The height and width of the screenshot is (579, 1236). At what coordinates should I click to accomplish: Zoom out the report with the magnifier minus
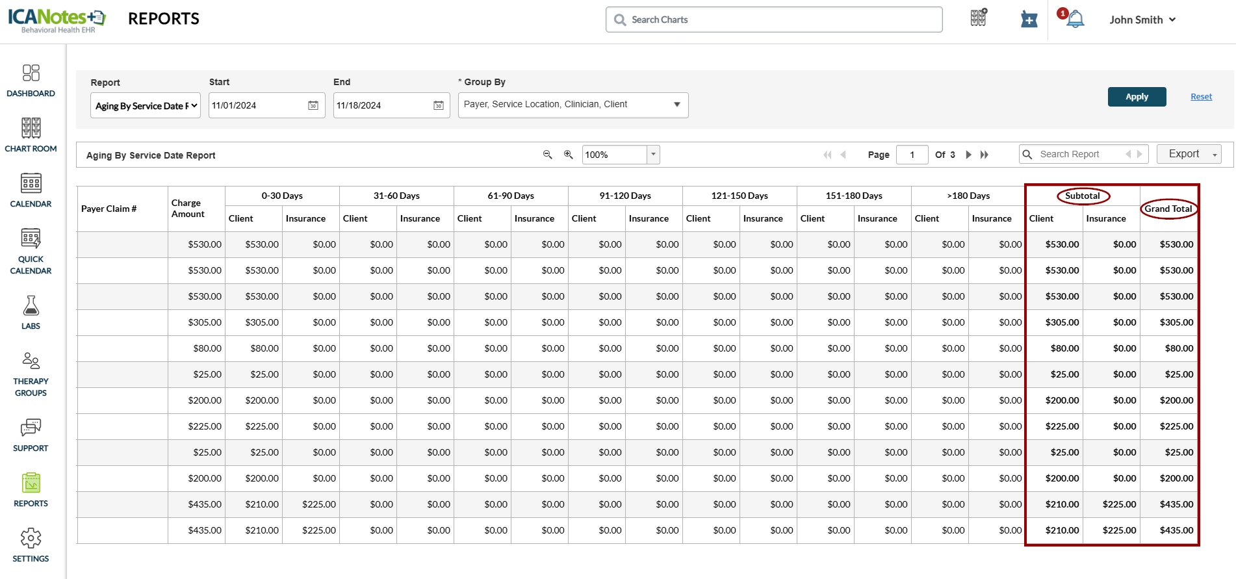point(547,155)
